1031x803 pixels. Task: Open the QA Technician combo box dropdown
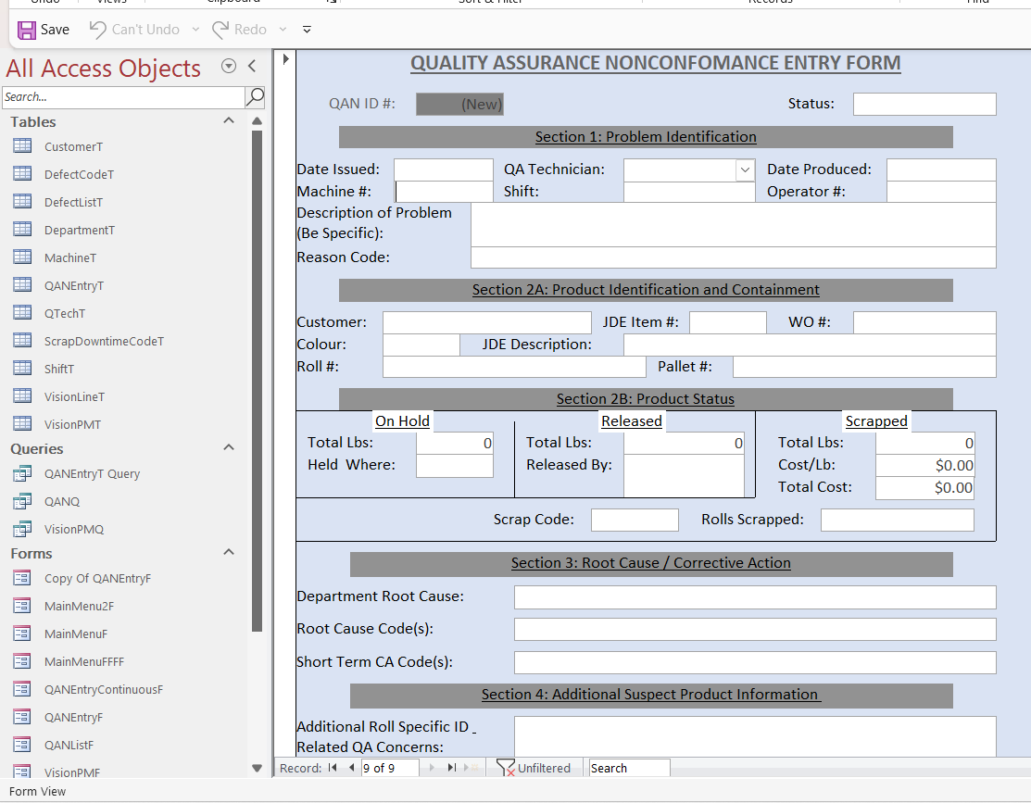(x=745, y=169)
